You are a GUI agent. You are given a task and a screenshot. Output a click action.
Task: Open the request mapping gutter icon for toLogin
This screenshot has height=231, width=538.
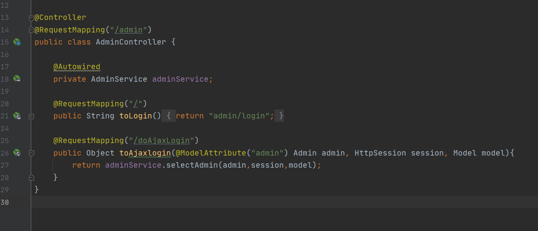[x=17, y=116]
